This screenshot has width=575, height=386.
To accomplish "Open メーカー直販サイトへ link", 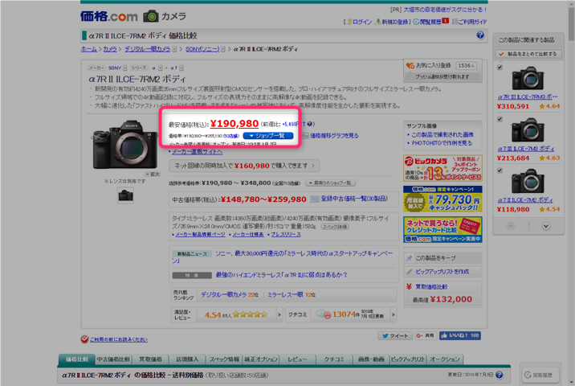I will pos(198,152).
